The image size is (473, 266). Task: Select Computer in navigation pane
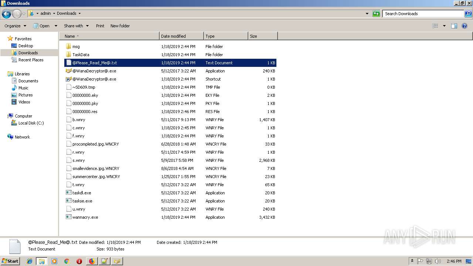click(23, 116)
